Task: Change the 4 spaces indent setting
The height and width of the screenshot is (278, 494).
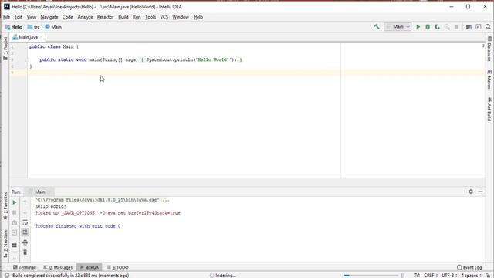Action: tap(472, 276)
